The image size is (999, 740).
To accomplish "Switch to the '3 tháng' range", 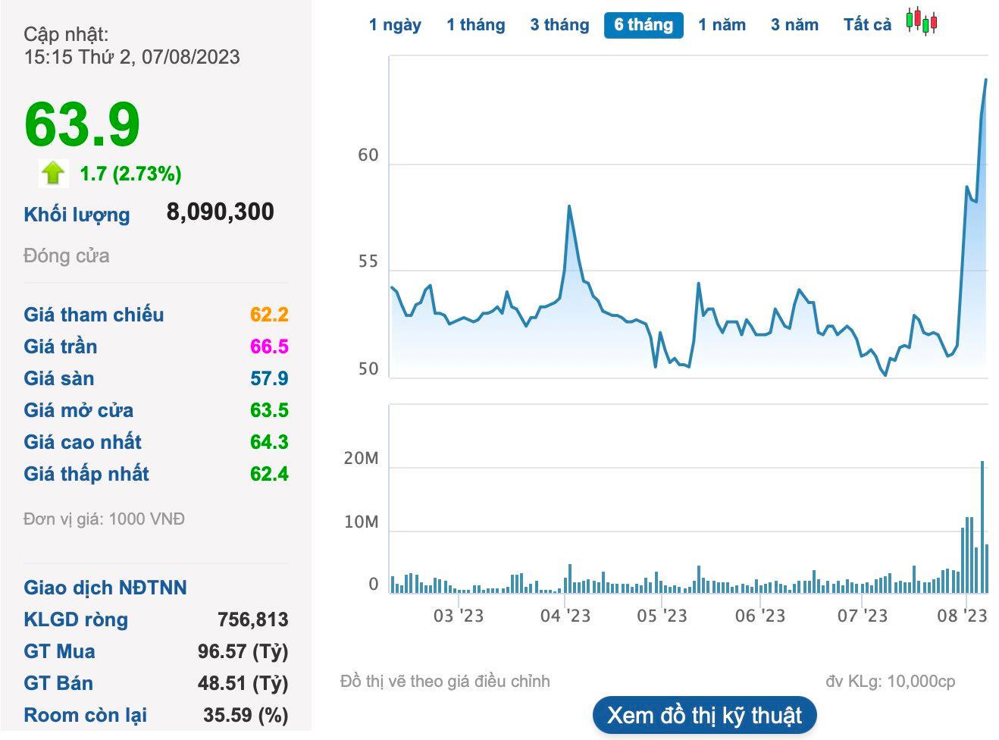I will [x=559, y=25].
